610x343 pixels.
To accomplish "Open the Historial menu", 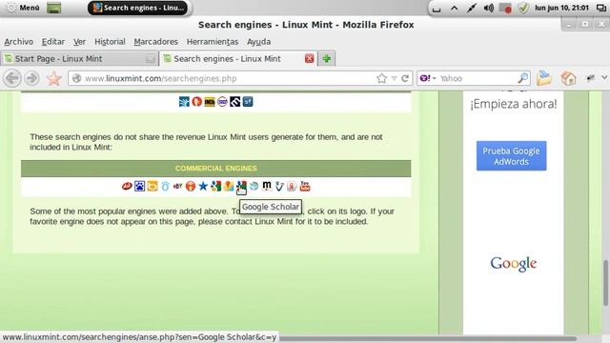I will point(110,42).
